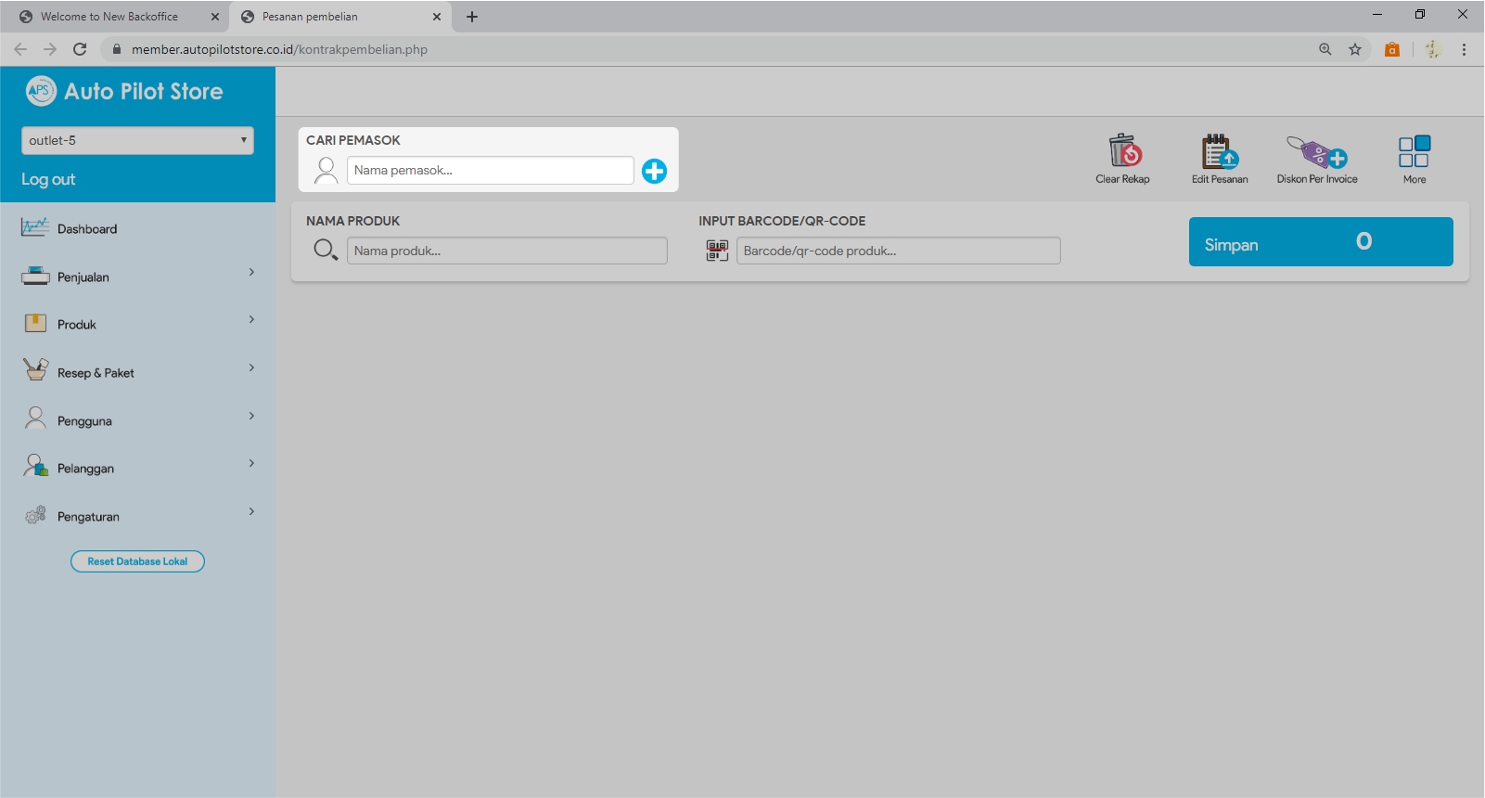Expand the Resep & Paket menu
The width and height of the screenshot is (1485, 798).
coord(137,372)
